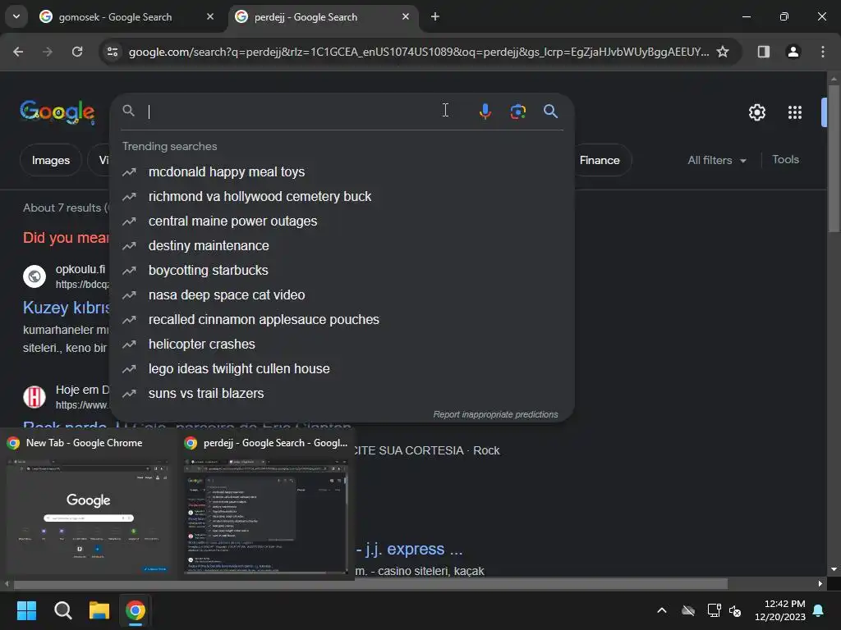Open Windows taskbar search
Screen dimensions: 841x630
pyautogui.click(x=62, y=610)
